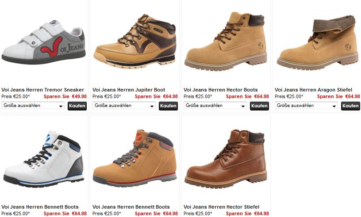
Task: Open the tan Hector Boots image
Action: pos(226,41)
